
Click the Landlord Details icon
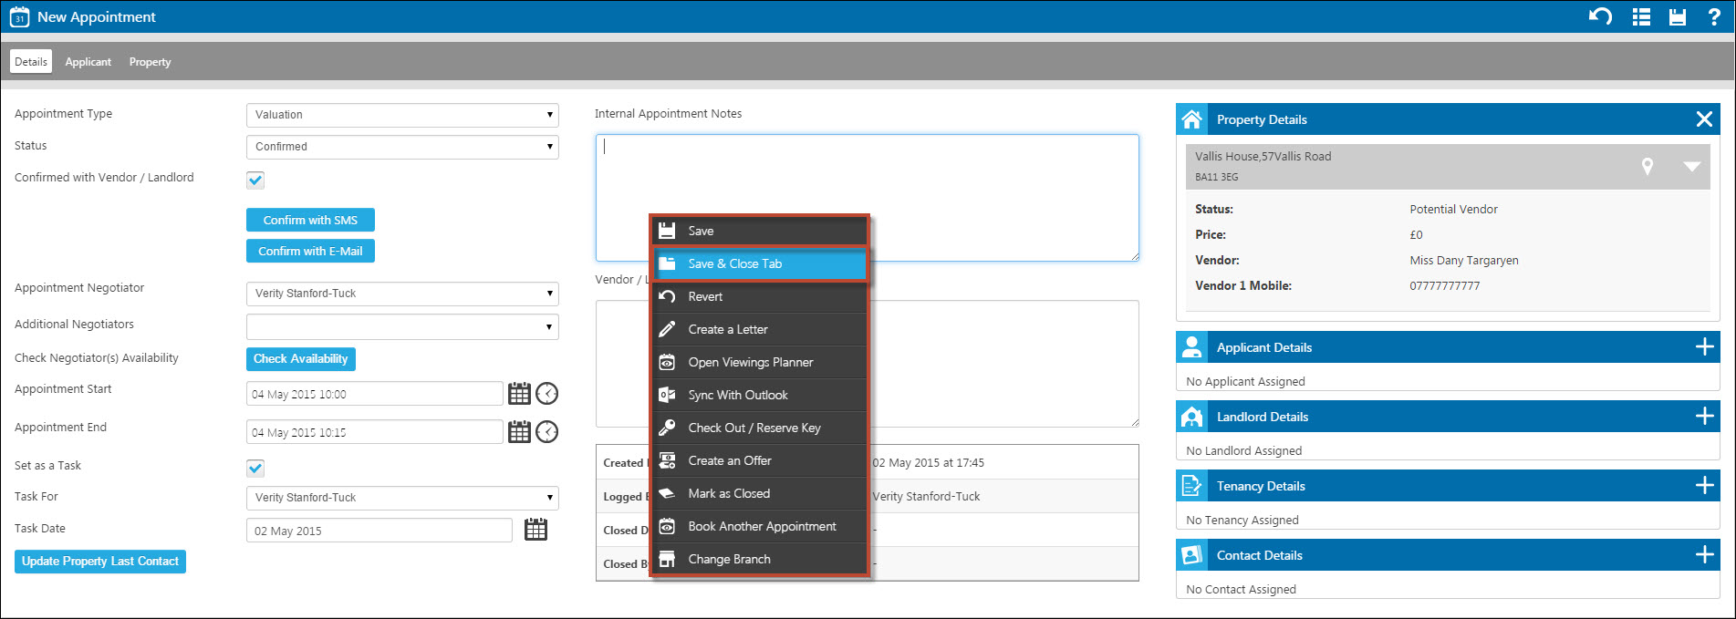point(1191,417)
